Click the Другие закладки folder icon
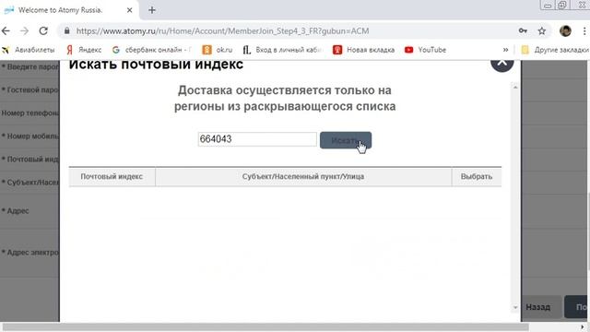The height and width of the screenshot is (332, 590). 525,50
